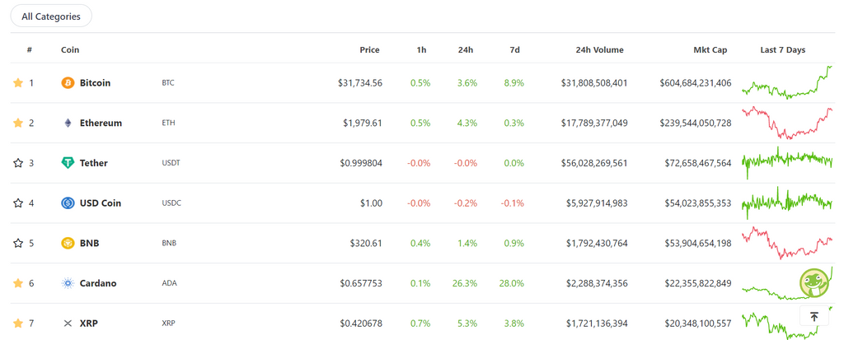Image resolution: width=844 pixels, height=340 pixels.
Task: Click Tether's 7-day sparkline chart
Action: pos(787,162)
